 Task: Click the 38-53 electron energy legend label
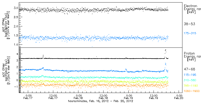click(189, 24)
